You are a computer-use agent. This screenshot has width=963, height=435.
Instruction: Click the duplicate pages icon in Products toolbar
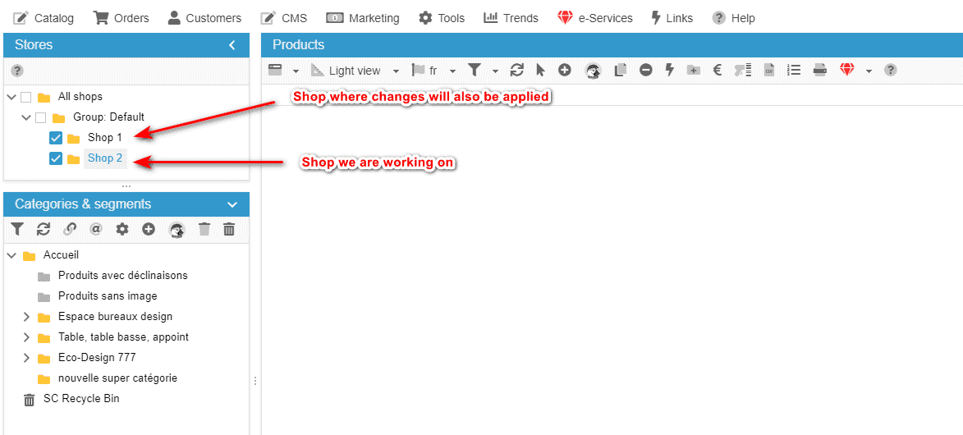[621, 70]
